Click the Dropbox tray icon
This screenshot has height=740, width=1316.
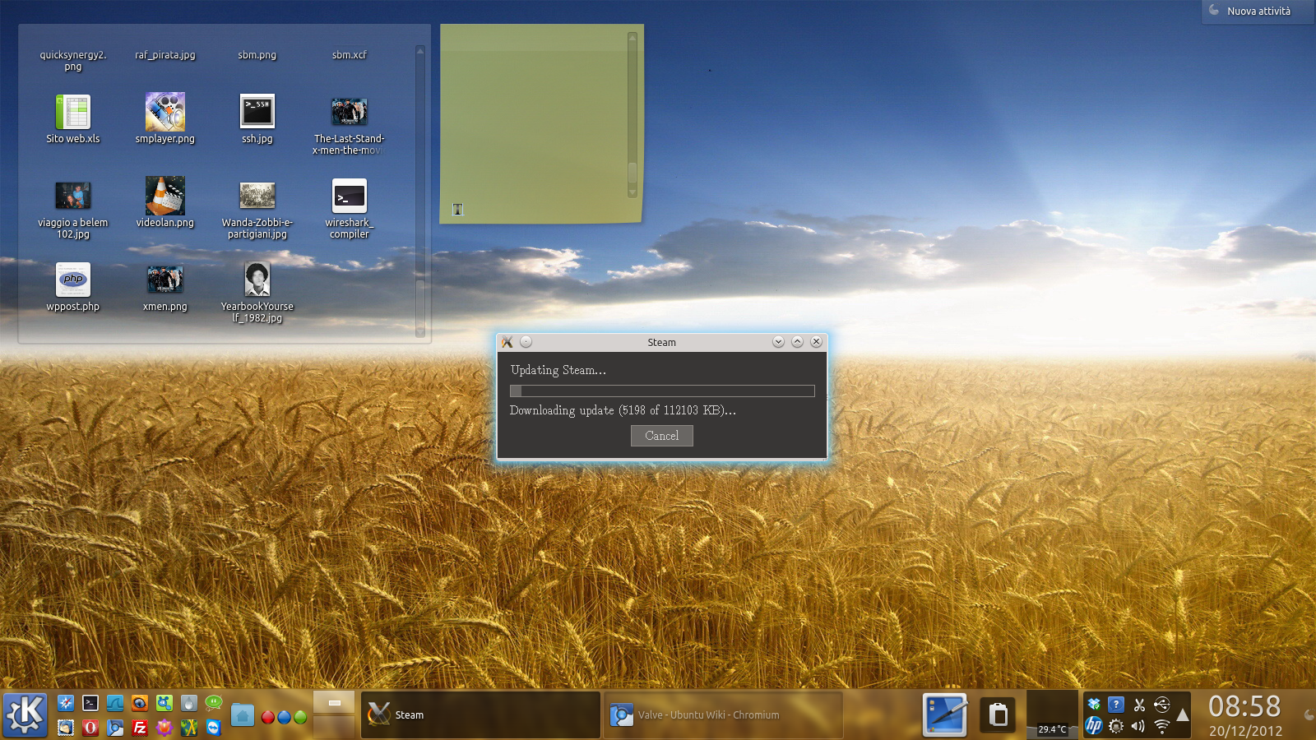coord(1093,704)
